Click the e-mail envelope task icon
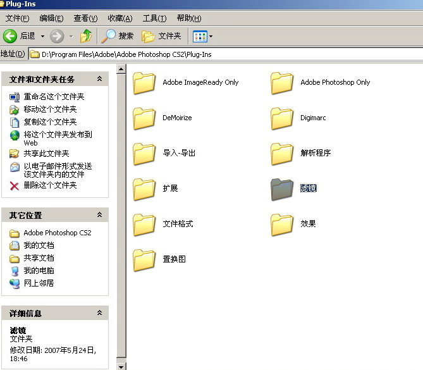423x370 pixels. [x=15, y=167]
